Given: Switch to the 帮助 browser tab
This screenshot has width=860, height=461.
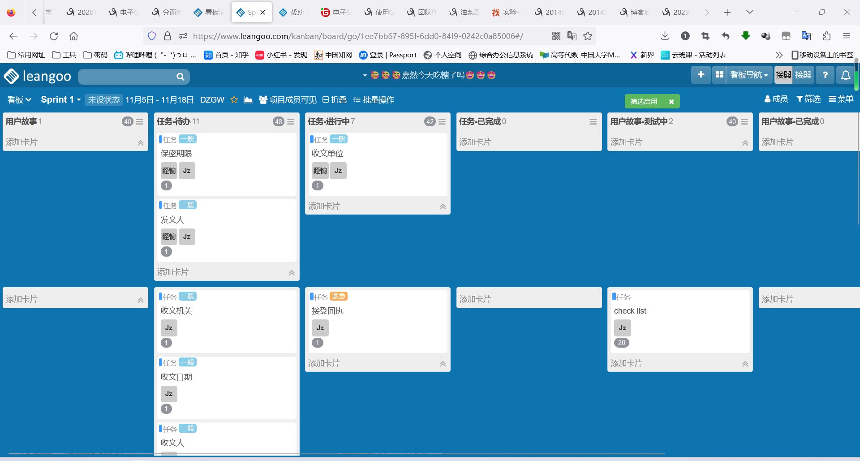Looking at the screenshot, I should (294, 12).
